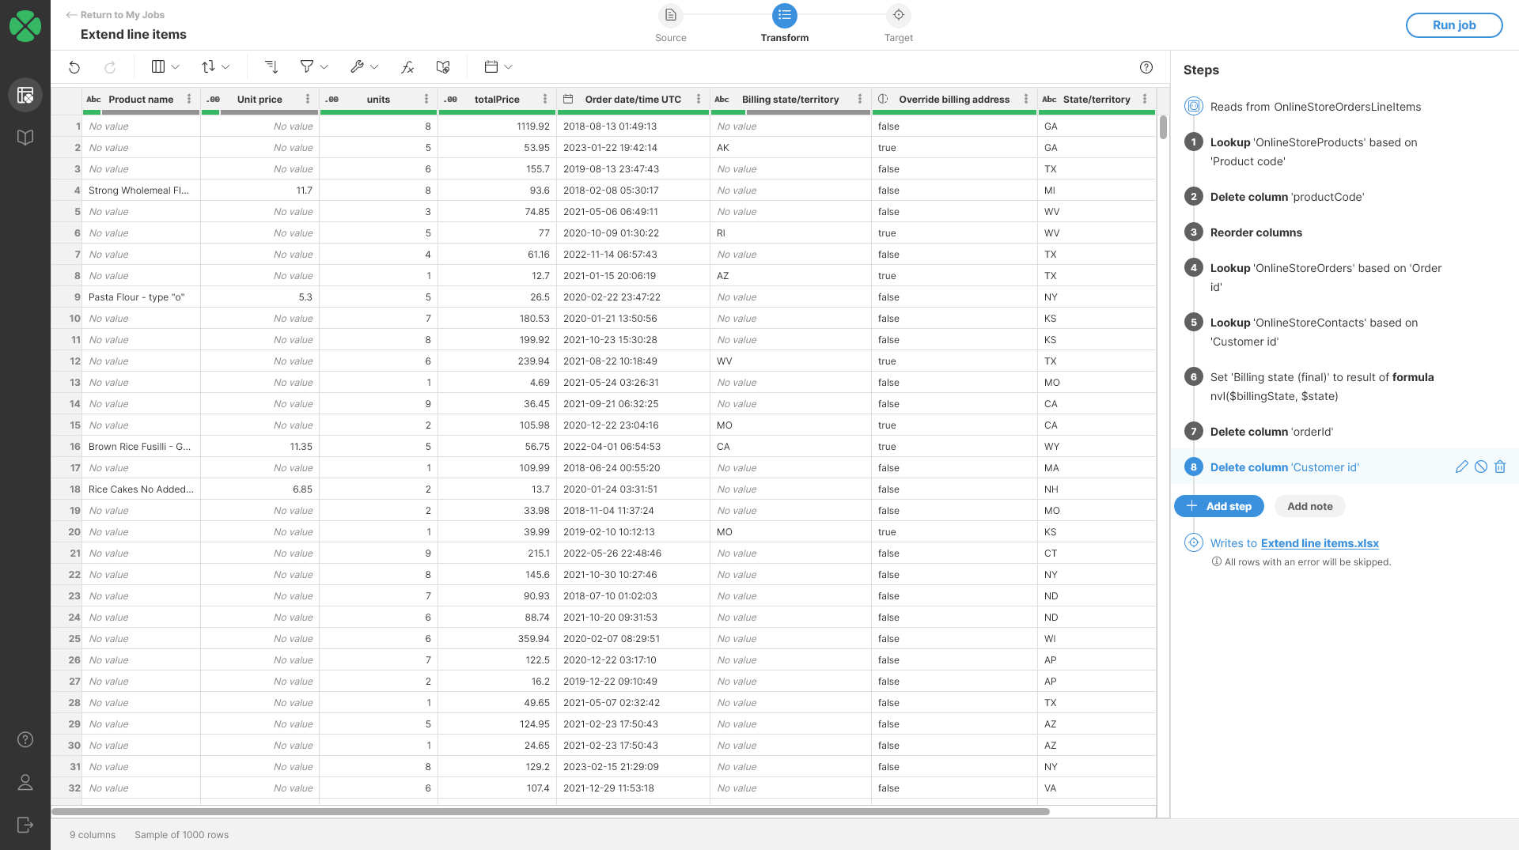Expand the calendar tool dropdown arrow

click(508, 67)
